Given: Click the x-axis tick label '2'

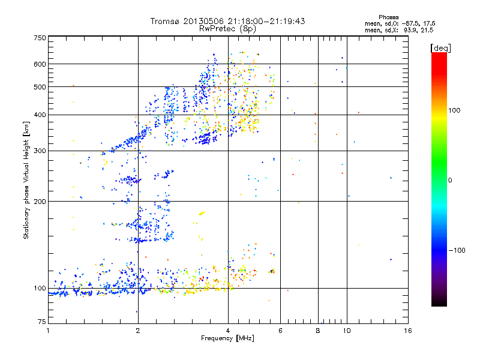Looking at the screenshot, I should [138, 331].
